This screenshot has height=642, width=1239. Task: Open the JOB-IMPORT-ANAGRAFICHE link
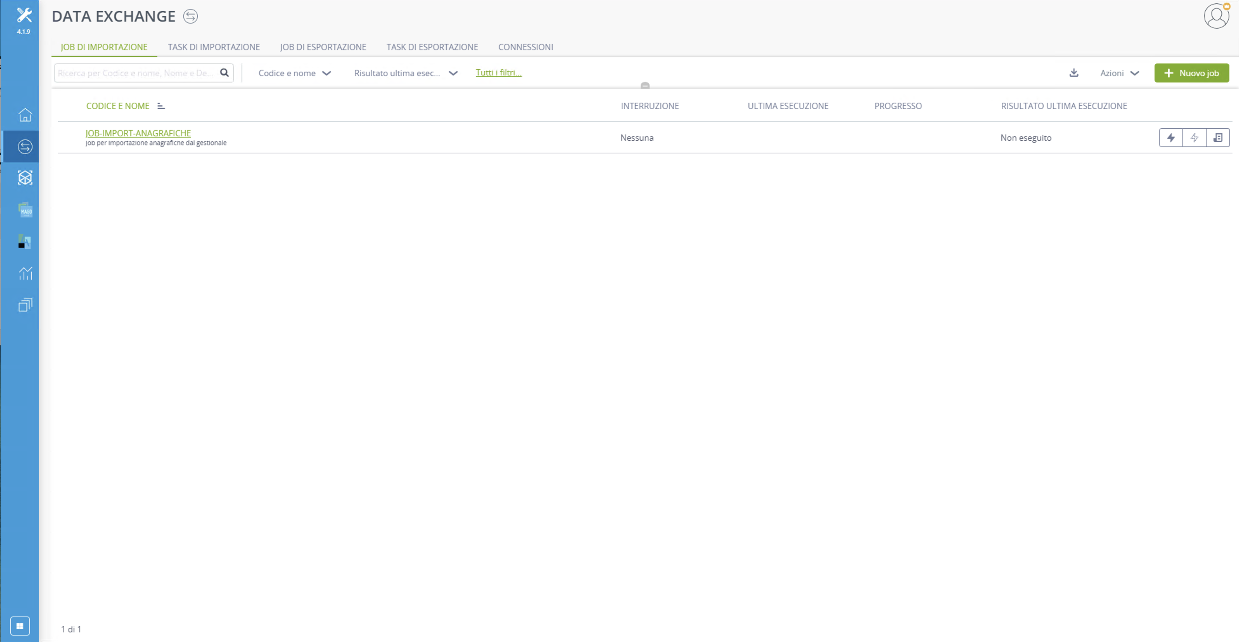point(138,133)
